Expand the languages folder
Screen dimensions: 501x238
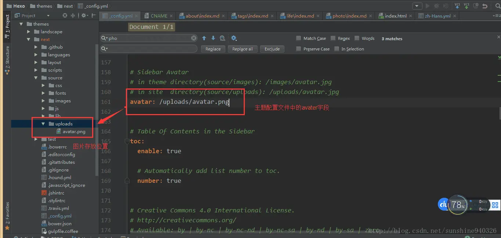click(36, 55)
